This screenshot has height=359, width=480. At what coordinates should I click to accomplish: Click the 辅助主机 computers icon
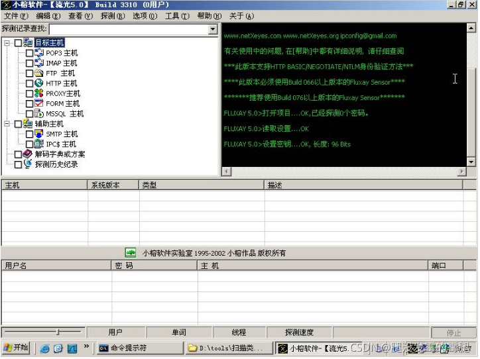pyautogui.click(x=28, y=124)
